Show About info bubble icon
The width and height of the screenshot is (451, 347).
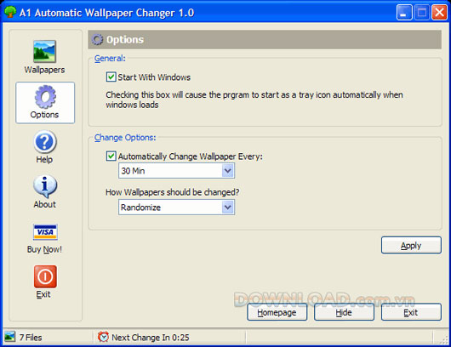45,186
